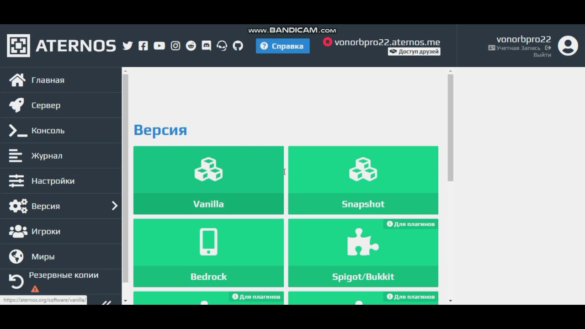Open the Игроки sidebar item

coord(61,231)
